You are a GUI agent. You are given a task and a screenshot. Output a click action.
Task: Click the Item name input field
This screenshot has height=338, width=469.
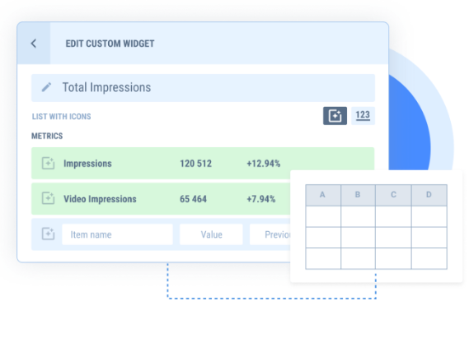(117, 234)
